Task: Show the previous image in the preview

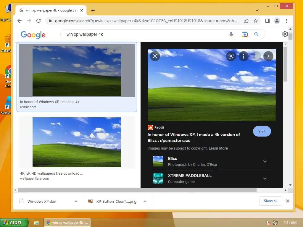Action: coord(256,56)
